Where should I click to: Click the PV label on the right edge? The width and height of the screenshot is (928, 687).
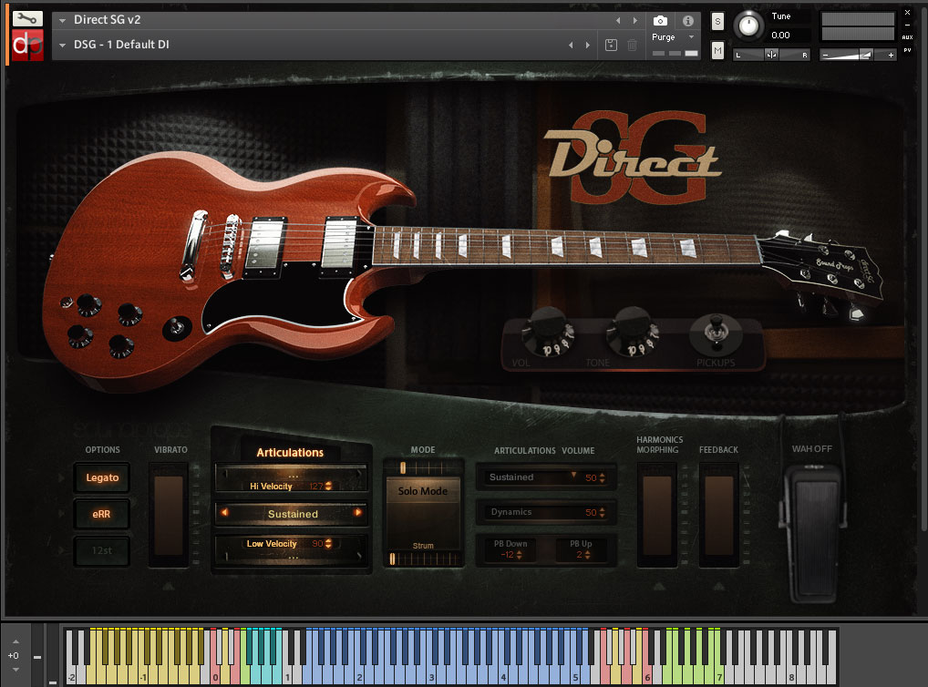point(907,51)
